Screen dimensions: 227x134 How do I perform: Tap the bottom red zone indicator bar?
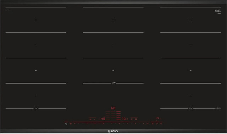[118, 120]
